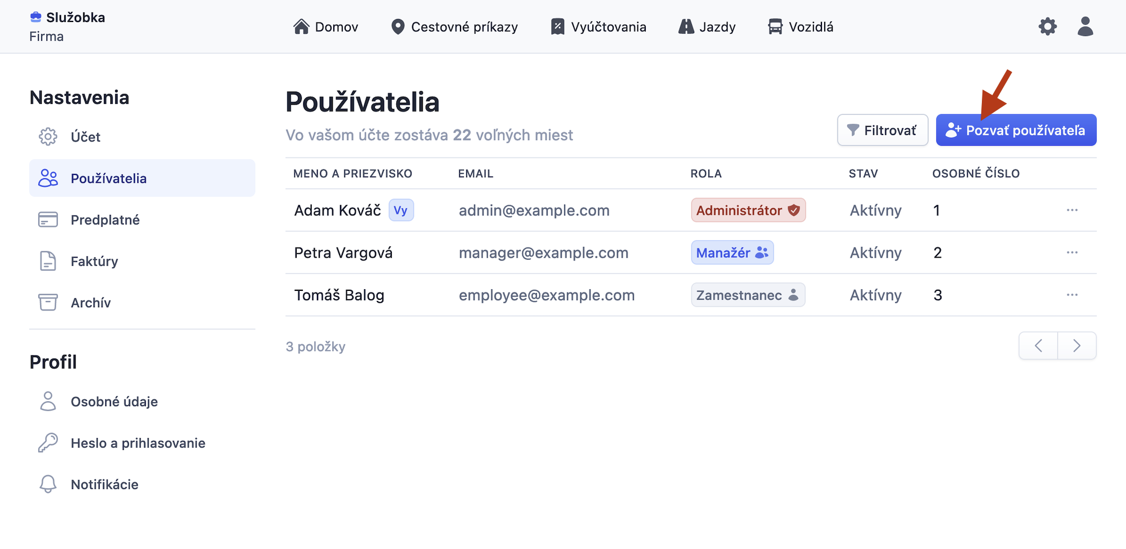The height and width of the screenshot is (549, 1126).
Task: Open the Faktúry document icon in sidebar
Action: [48, 260]
